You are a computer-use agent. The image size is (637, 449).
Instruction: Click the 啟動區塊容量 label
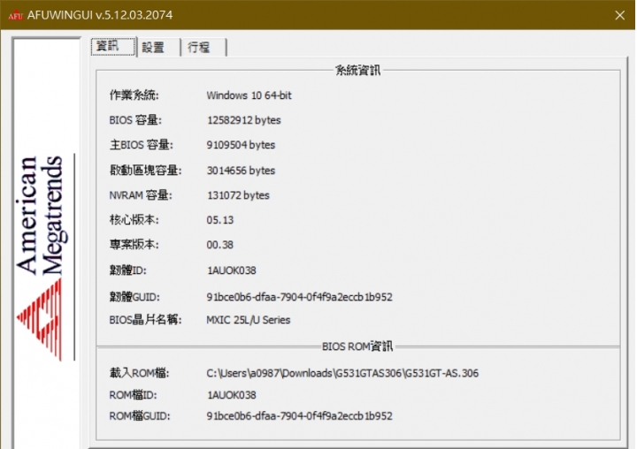click(145, 171)
